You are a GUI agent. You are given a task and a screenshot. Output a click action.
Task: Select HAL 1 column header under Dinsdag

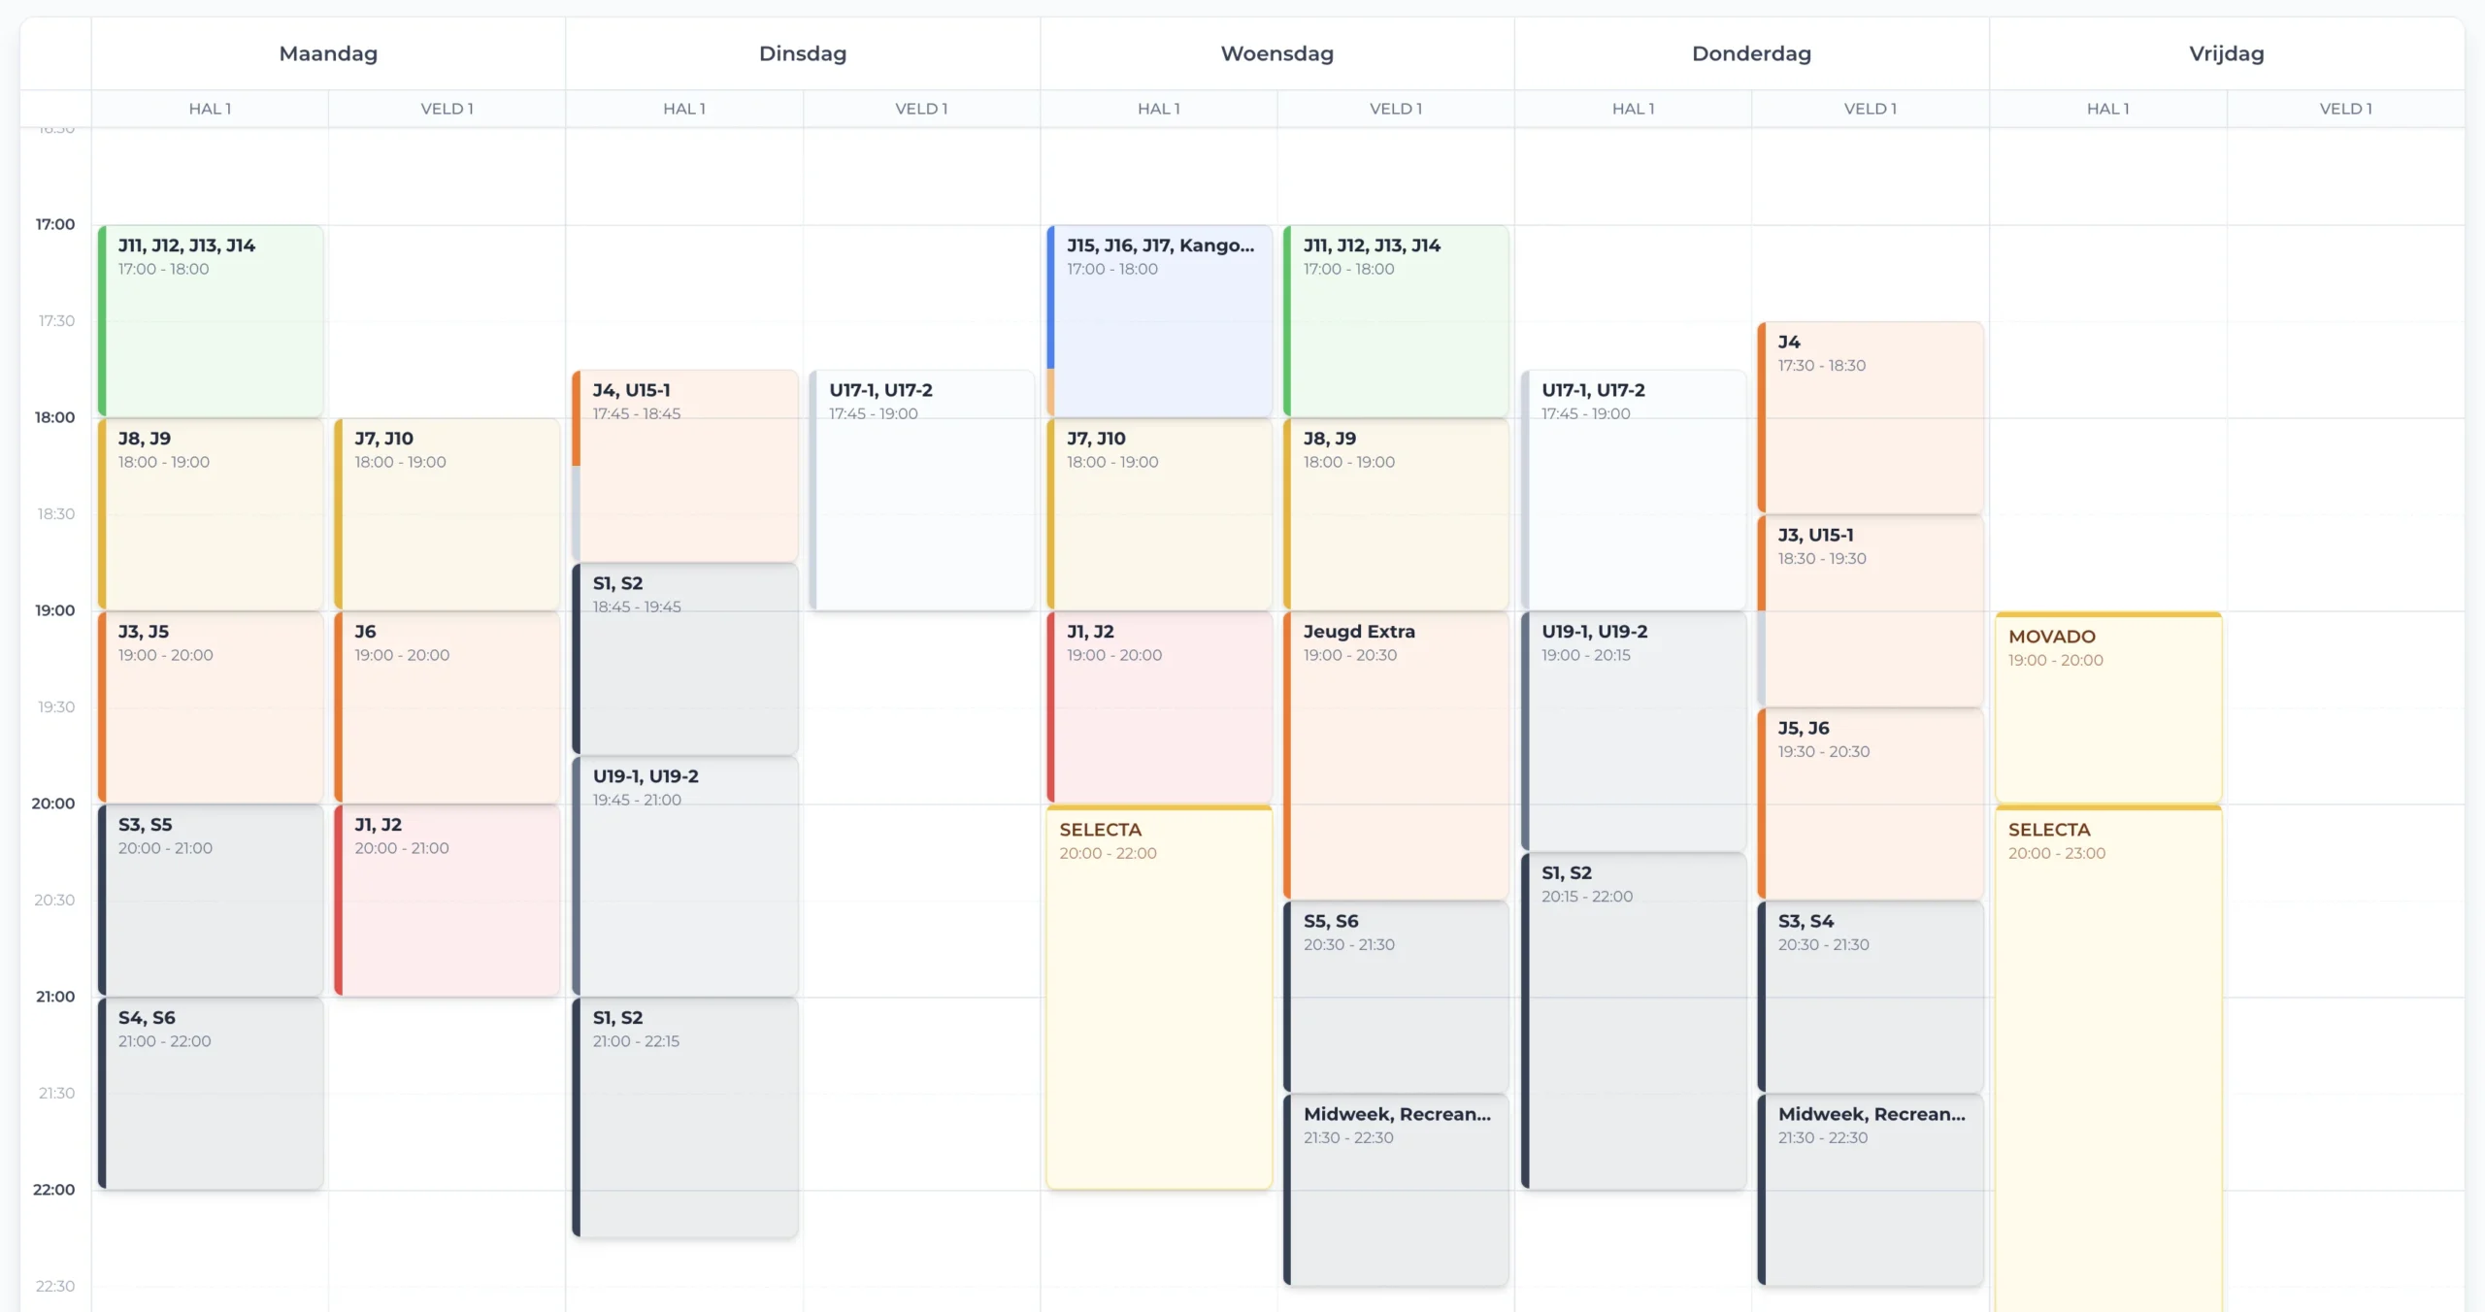[684, 109]
